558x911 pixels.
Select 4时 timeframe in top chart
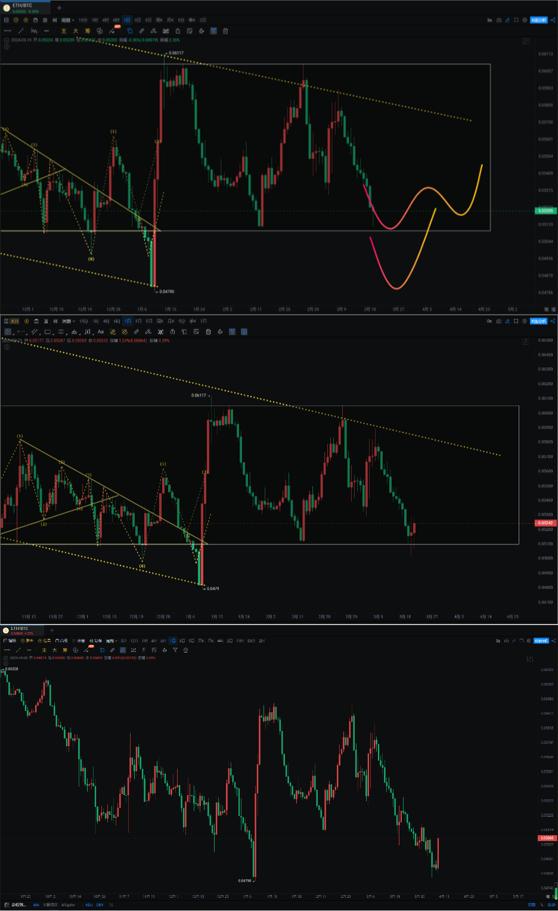click(x=106, y=20)
